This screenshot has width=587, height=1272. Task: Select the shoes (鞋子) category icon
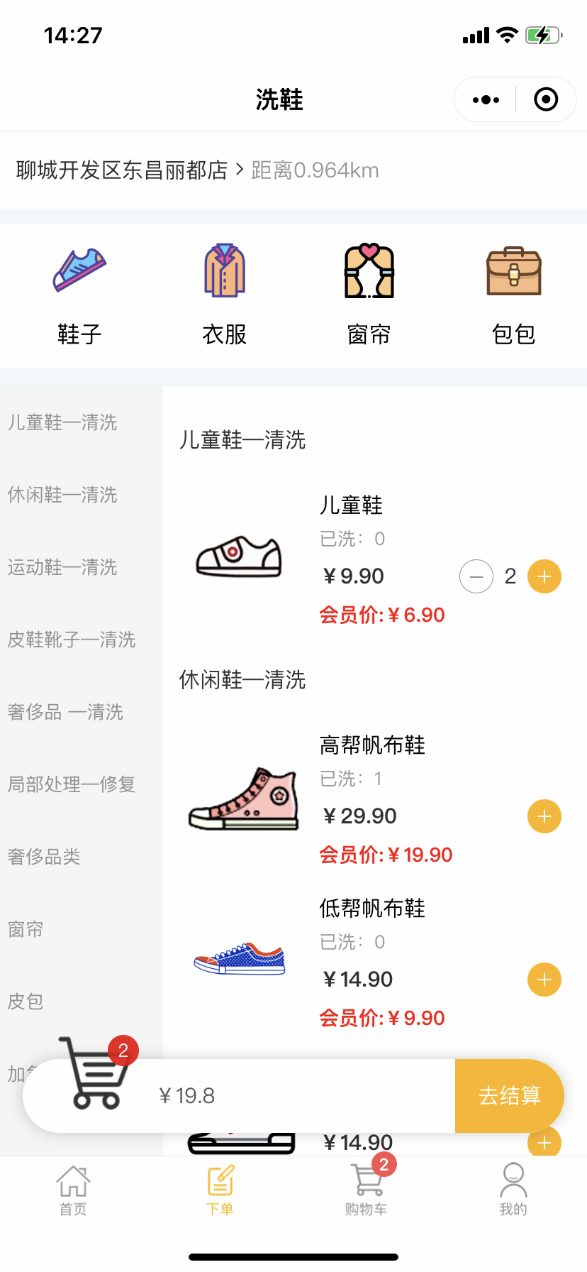click(79, 270)
